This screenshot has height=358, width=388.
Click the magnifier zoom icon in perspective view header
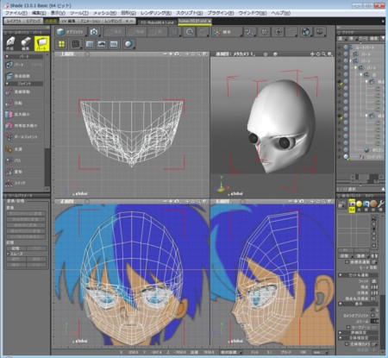tap(324, 54)
